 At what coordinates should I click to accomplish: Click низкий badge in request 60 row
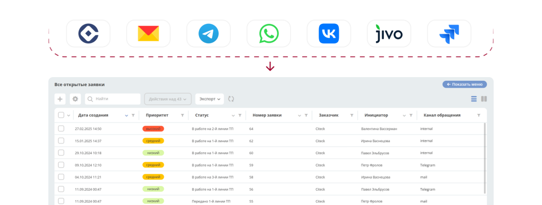coord(153,153)
